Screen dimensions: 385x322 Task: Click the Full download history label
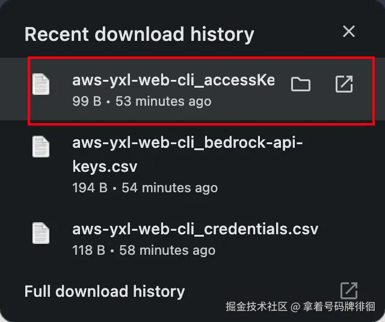click(105, 291)
